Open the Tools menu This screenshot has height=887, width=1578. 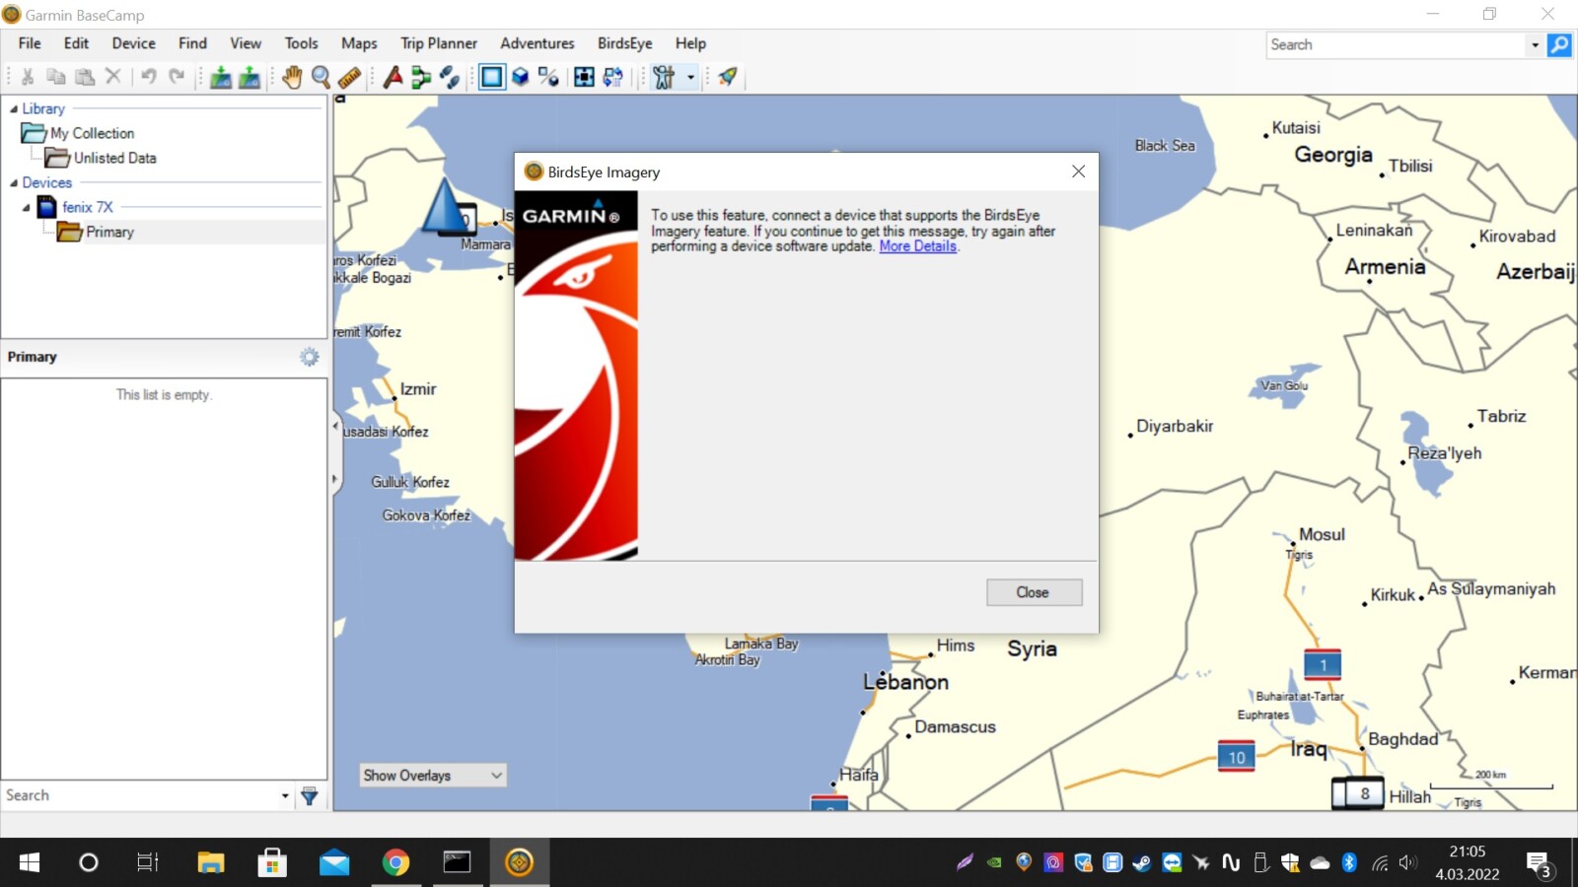tap(301, 43)
